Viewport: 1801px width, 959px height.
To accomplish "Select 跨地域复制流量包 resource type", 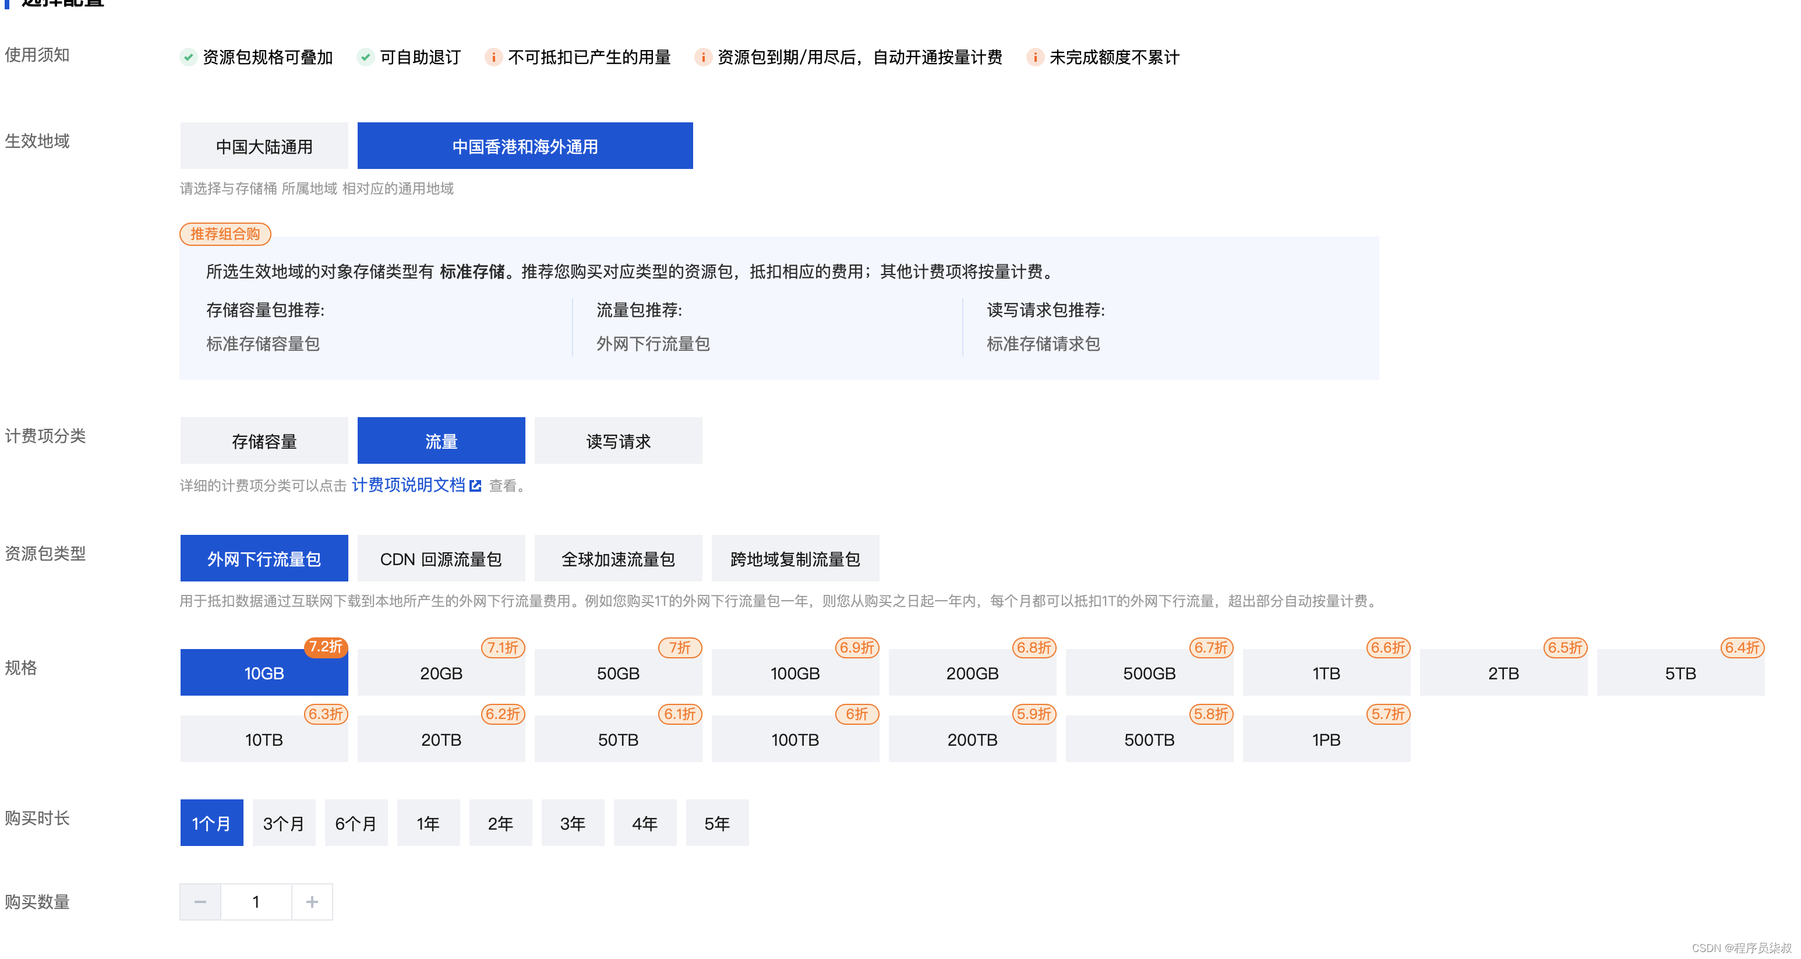I will point(795,558).
